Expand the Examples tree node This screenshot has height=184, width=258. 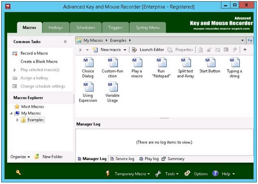(17, 120)
